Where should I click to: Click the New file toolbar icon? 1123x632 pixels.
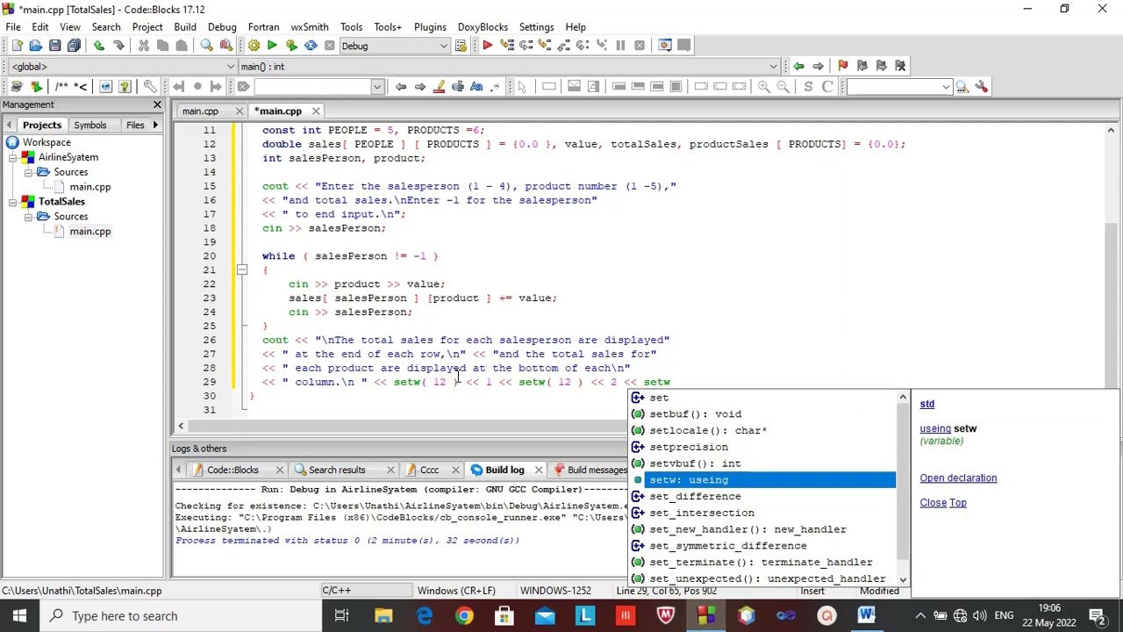pyautogui.click(x=17, y=46)
